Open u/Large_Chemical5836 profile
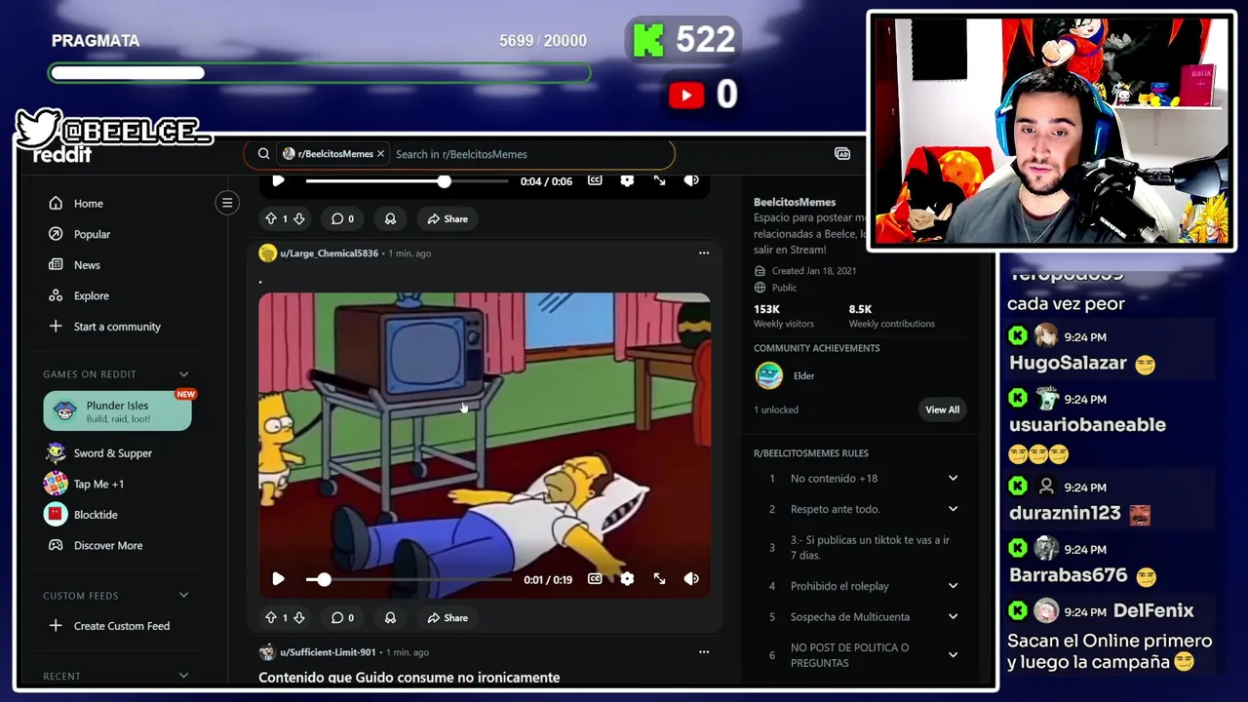 329,253
